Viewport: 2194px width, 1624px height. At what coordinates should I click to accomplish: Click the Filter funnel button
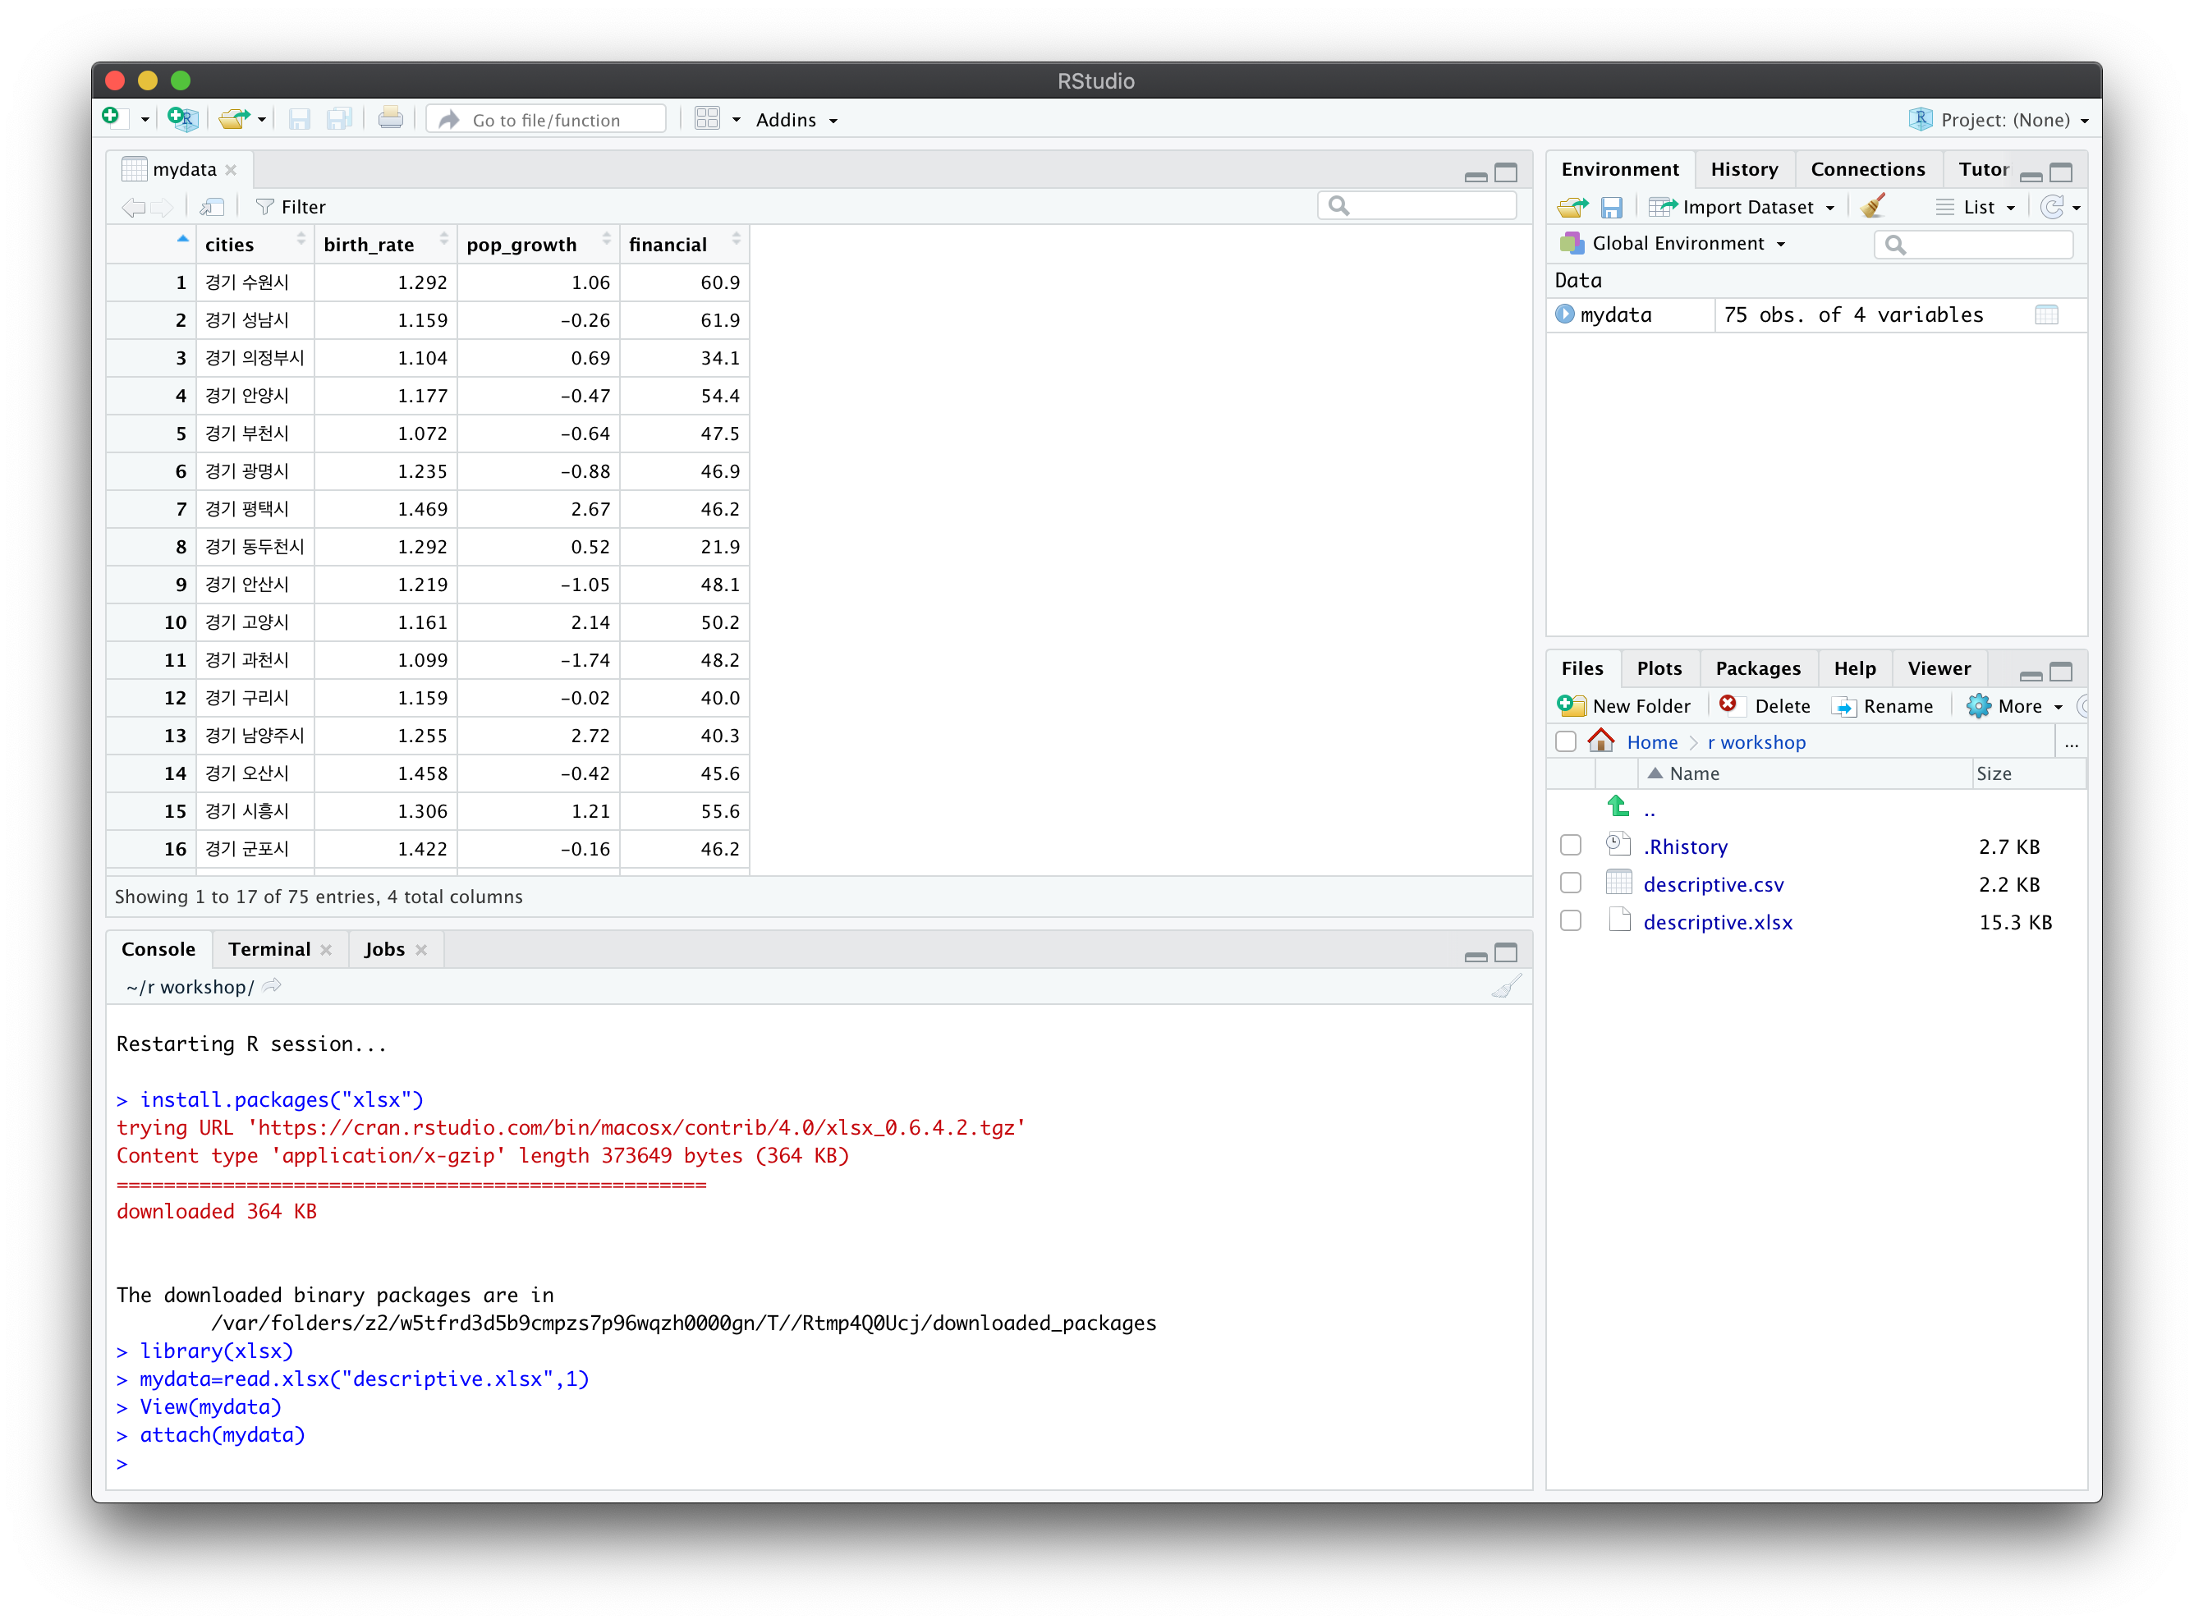(290, 206)
